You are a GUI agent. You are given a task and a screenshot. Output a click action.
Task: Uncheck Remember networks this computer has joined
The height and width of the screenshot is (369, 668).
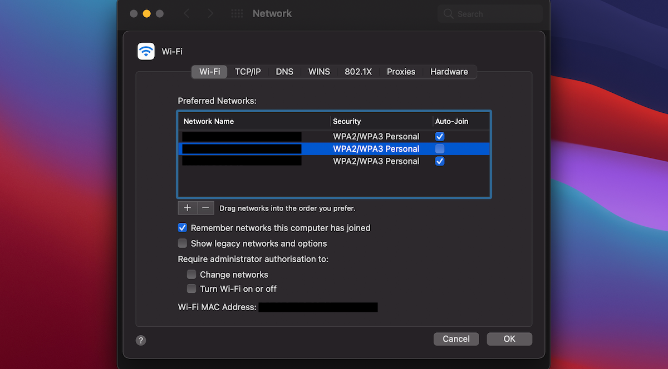(182, 227)
